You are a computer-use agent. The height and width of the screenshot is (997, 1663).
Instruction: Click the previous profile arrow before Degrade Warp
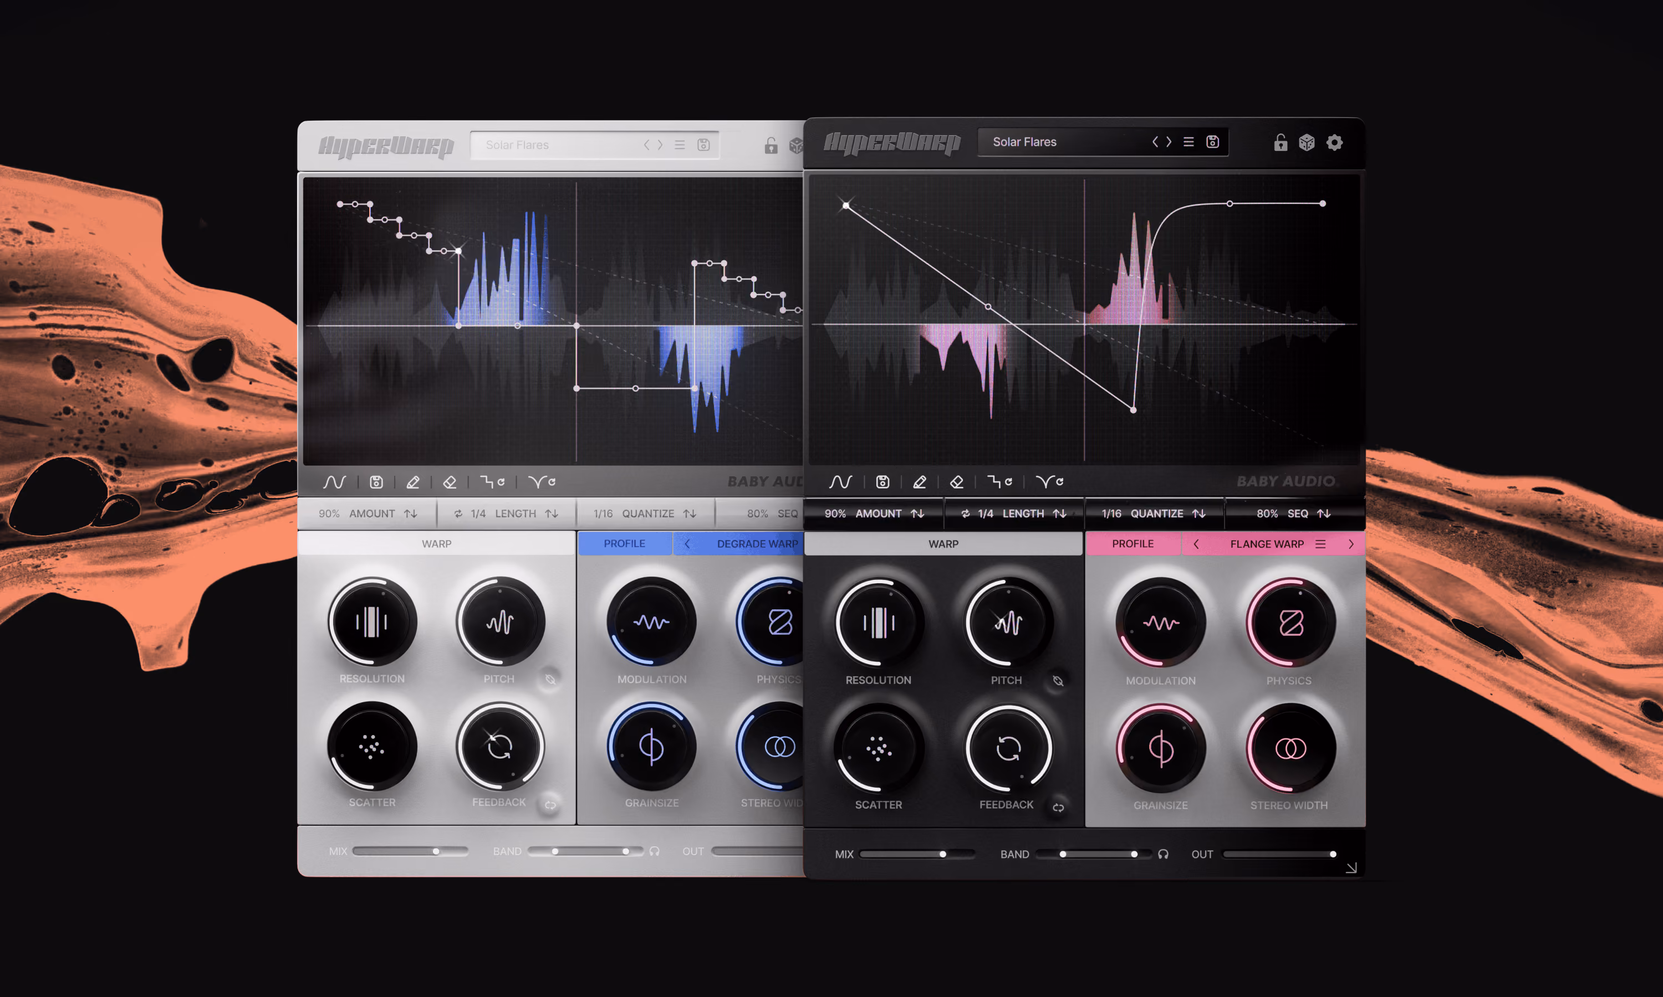[687, 543]
